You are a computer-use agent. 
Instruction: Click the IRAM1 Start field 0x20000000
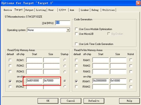(100, 81)
